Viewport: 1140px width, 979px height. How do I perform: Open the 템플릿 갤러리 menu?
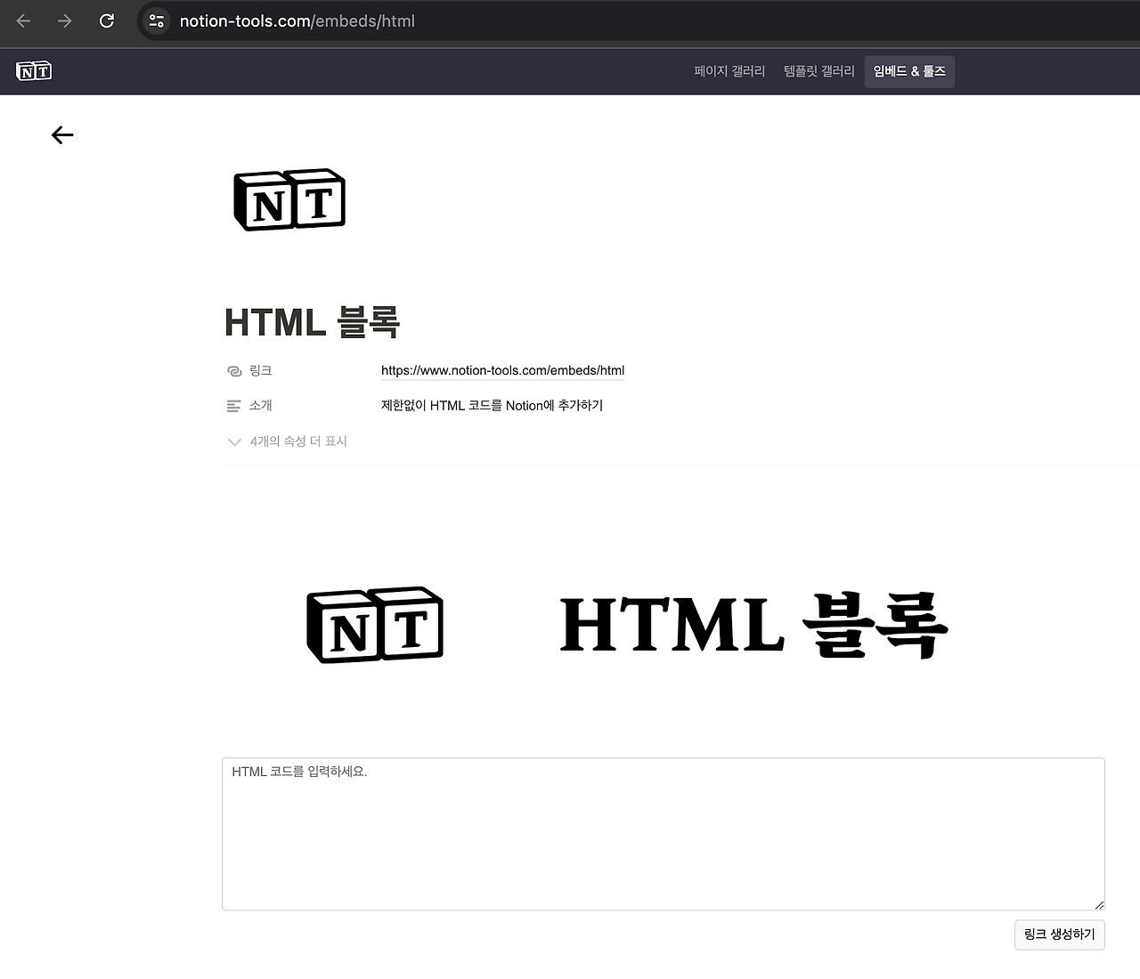point(819,71)
